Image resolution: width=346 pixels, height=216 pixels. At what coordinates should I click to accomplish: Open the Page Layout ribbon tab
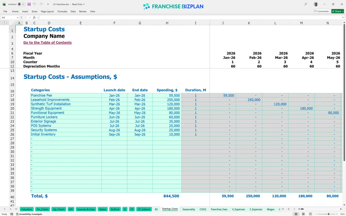[47, 11]
